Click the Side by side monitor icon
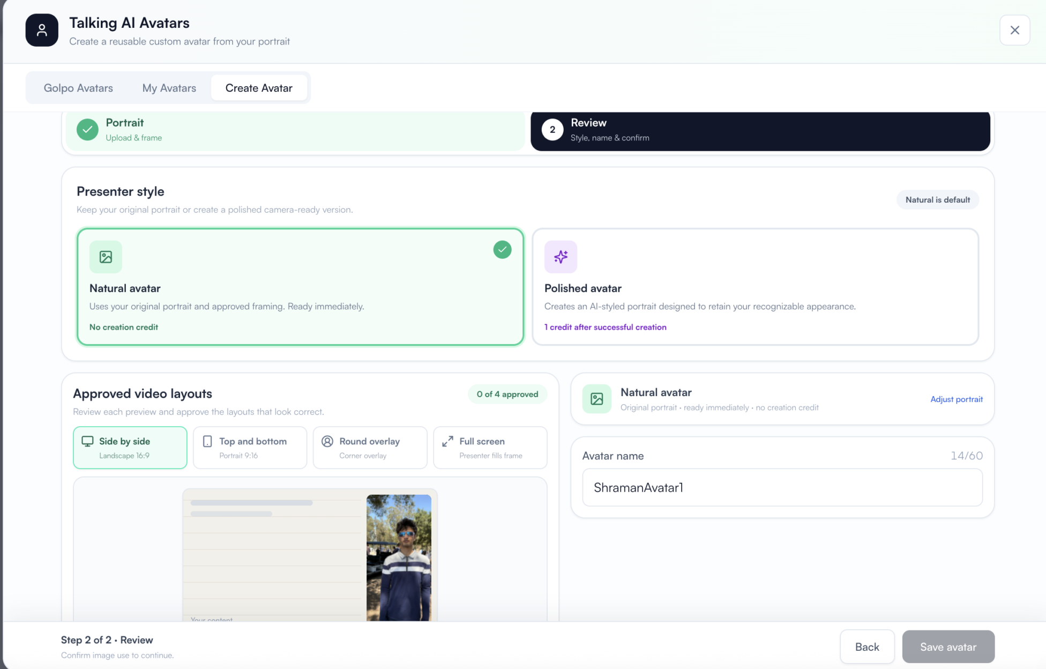 (87, 441)
